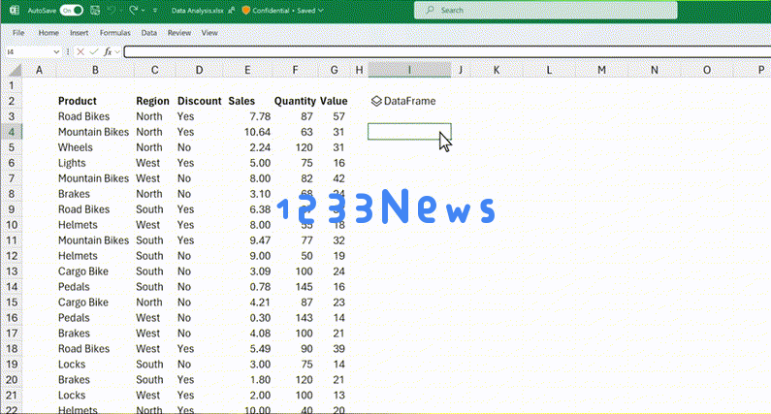The image size is (771, 414).
Task: Click the sales value 0.30
Action: click(x=260, y=318)
